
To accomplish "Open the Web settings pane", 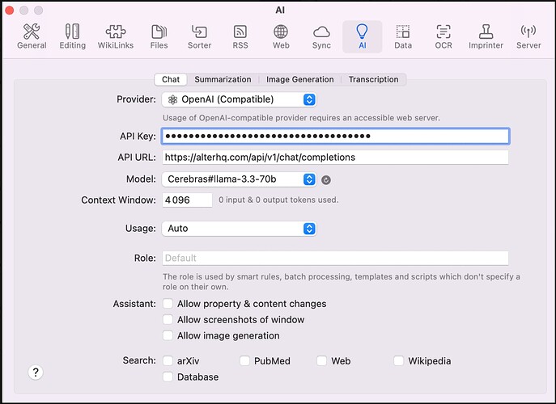I will (281, 36).
